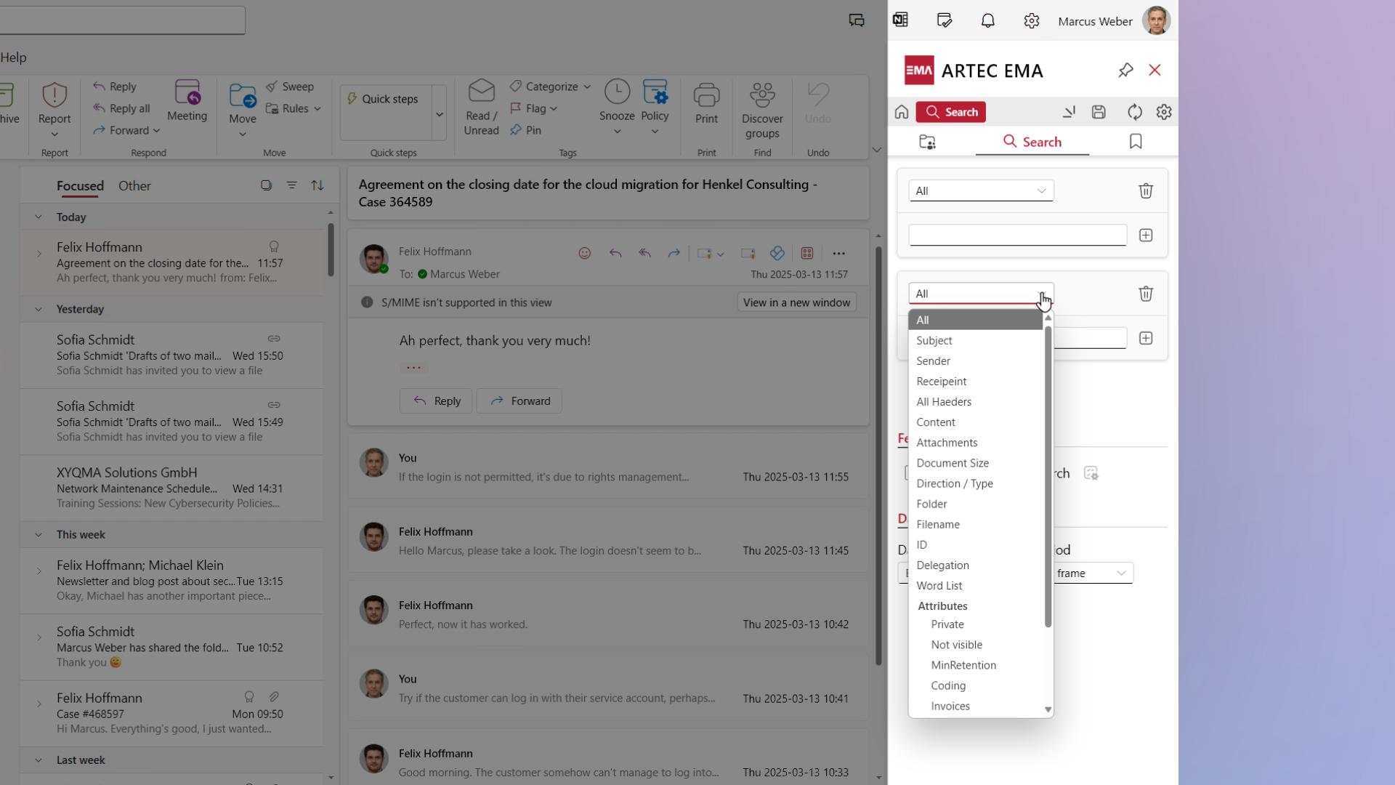Screen dimensions: 1395x785
Task: Click the EMA home icon
Action: pyautogui.click(x=902, y=112)
